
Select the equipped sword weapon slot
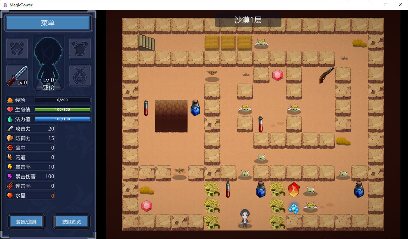(17, 76)
